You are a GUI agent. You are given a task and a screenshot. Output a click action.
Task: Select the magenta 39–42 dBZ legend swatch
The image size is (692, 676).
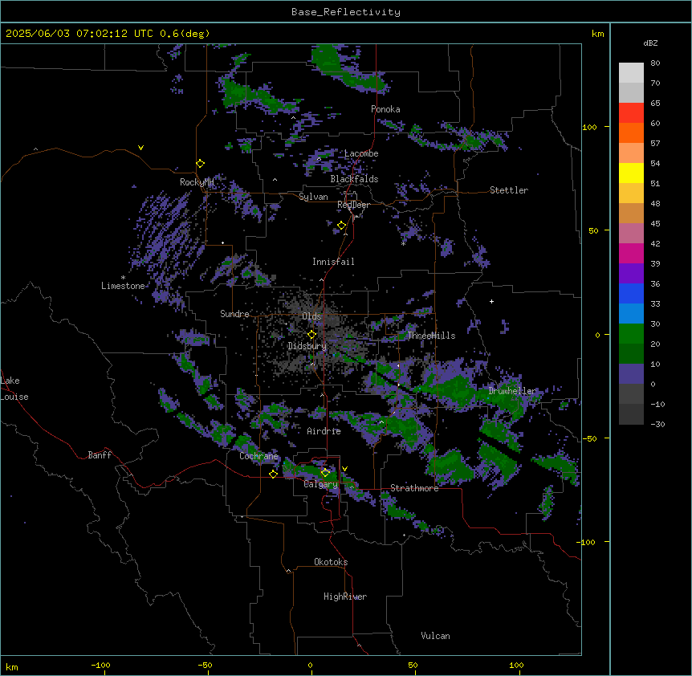pyautogui.click(x=631, y=253)
